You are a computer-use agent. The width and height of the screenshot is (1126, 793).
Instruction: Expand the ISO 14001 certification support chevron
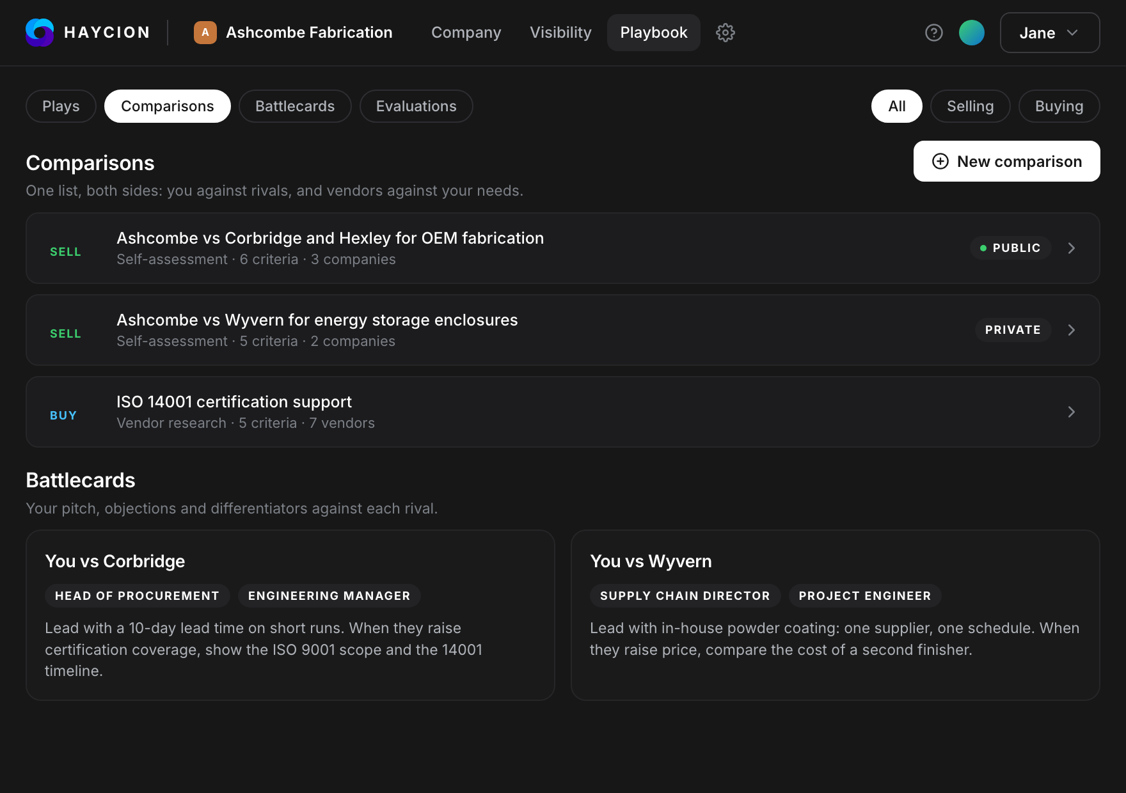click(x=1072, y=412)
